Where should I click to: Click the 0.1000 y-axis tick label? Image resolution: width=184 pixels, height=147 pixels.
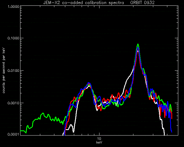tap(13, 38)
